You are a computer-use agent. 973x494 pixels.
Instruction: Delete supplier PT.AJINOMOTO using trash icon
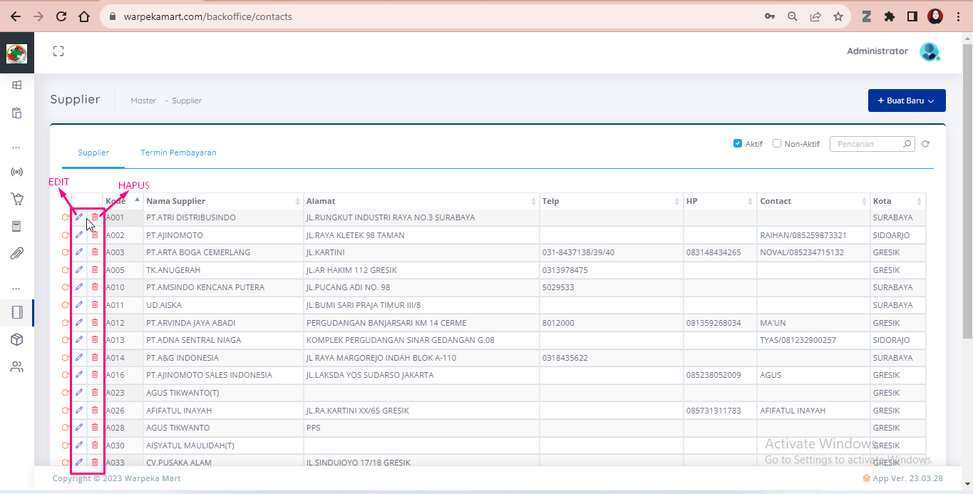pos(95,235)
